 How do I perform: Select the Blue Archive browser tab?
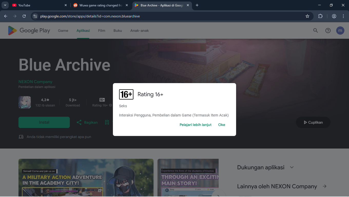[162, 5]
